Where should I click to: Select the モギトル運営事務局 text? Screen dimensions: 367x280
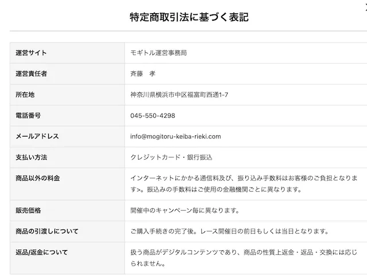[159, 53]
